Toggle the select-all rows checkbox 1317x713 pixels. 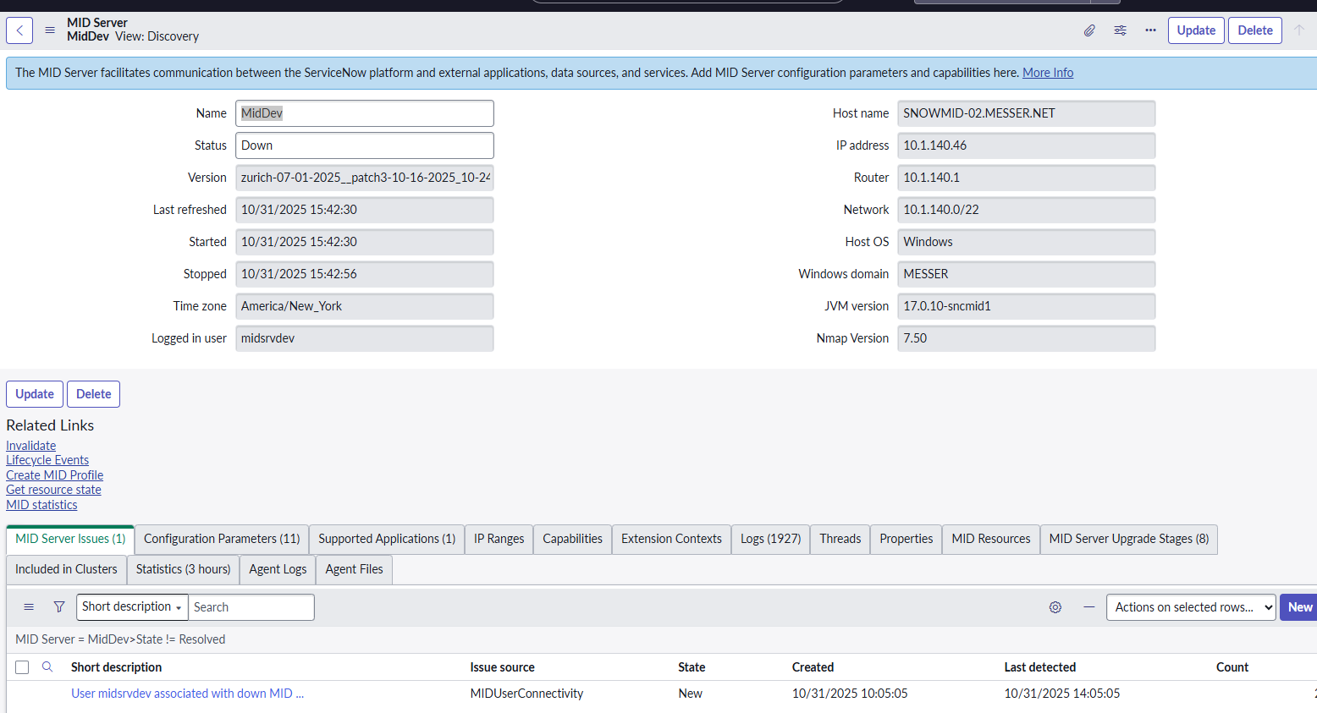[23, 667]
